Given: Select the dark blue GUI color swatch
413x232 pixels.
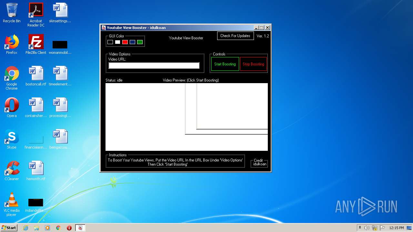Looking at the screenshot, I should pyautogui.click(x=133, y=42).
